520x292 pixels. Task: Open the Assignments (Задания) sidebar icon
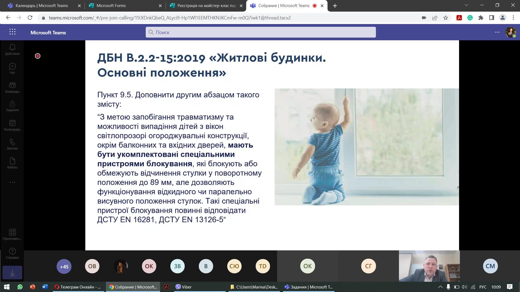pos(12,106)
